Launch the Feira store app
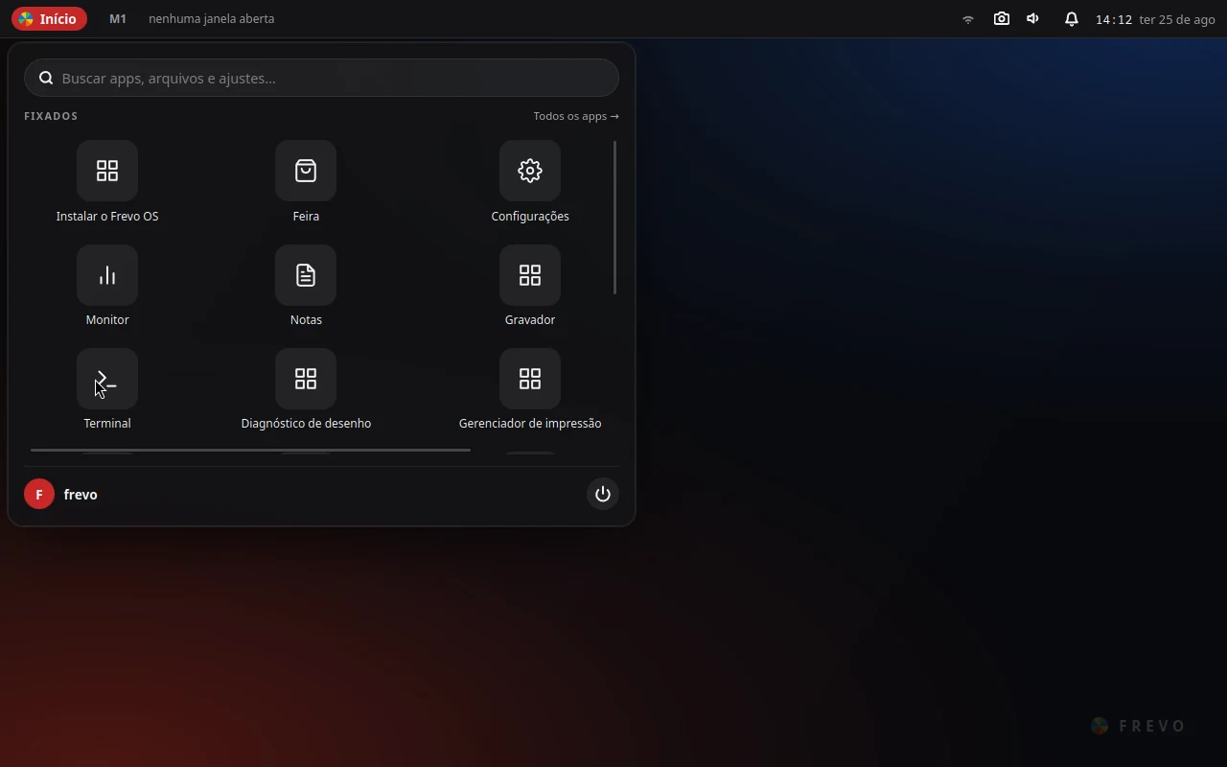This screenshot has width=1227, height=767. [x=306, y=171]
